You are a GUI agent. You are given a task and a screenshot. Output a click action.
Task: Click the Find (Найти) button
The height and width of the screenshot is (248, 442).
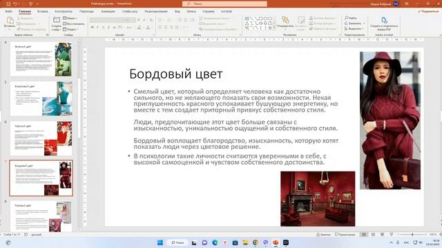351,18
